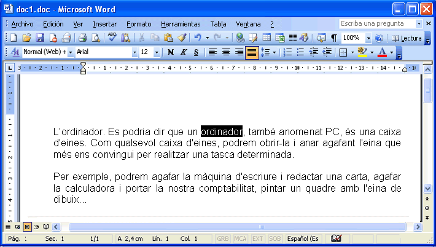436x247 pixels.
Task: Show or hide paragraph marks
Action: coord(334,38)
